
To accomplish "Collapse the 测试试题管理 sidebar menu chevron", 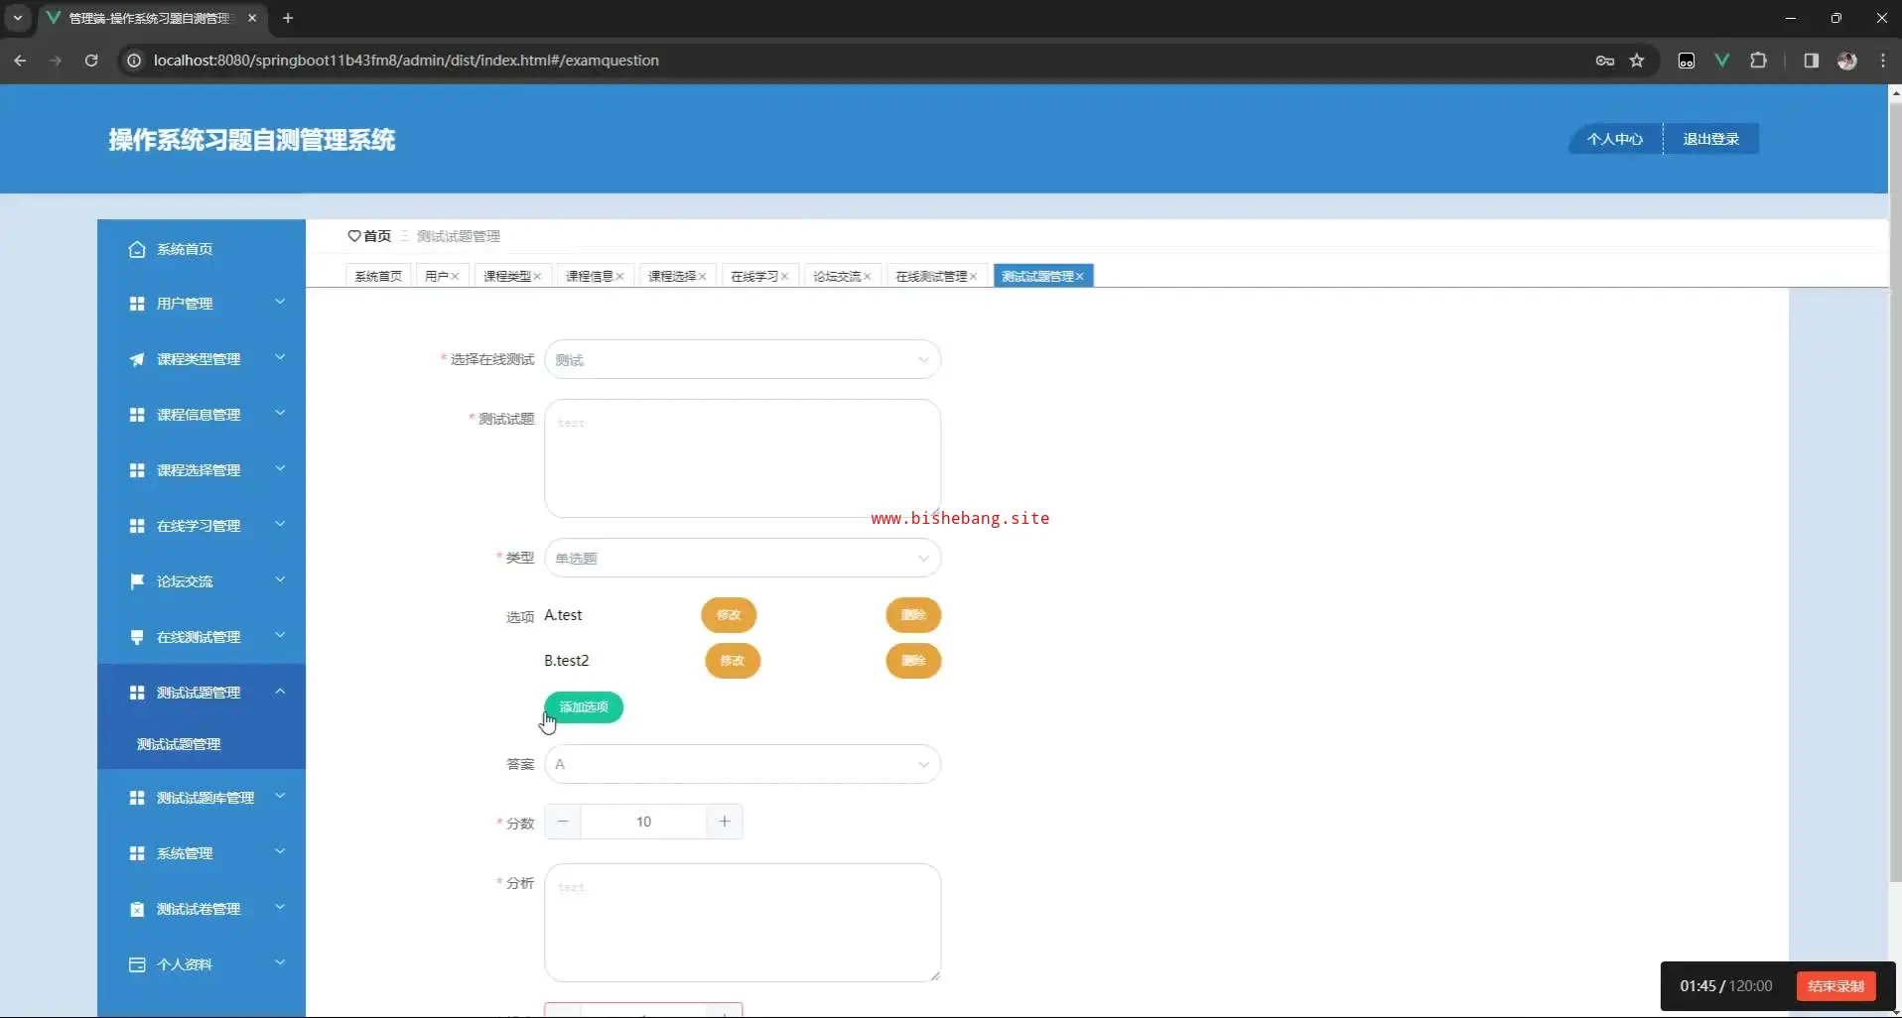I will click(x=280, y=691).
